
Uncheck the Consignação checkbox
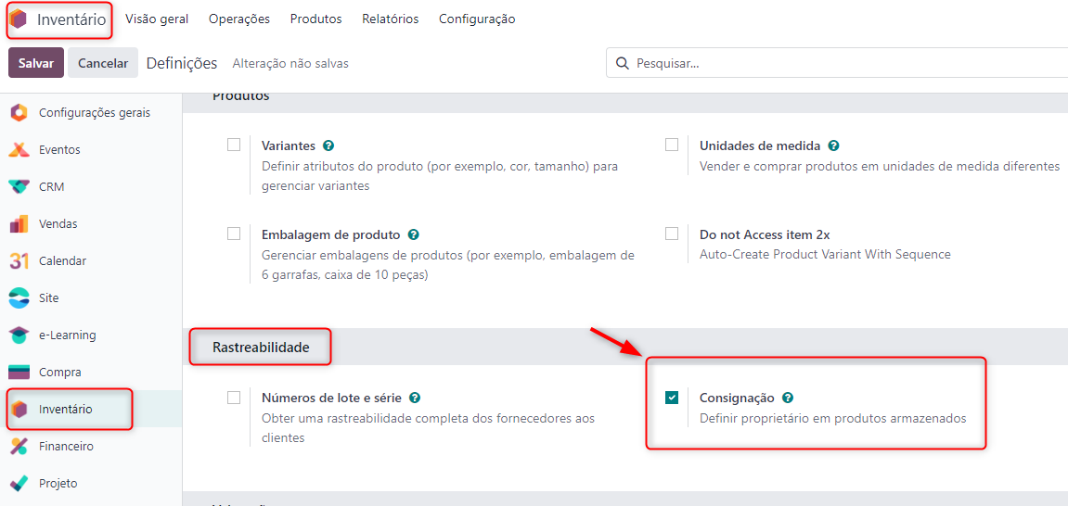click(x=672, y=398)
